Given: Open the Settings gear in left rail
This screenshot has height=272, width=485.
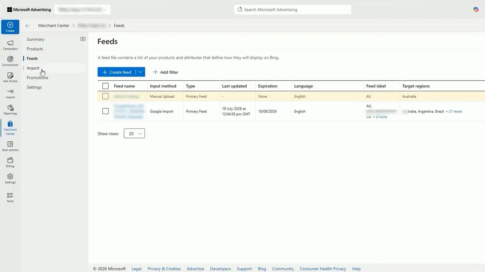Looking at the screenshot, I should coord(10,178).
